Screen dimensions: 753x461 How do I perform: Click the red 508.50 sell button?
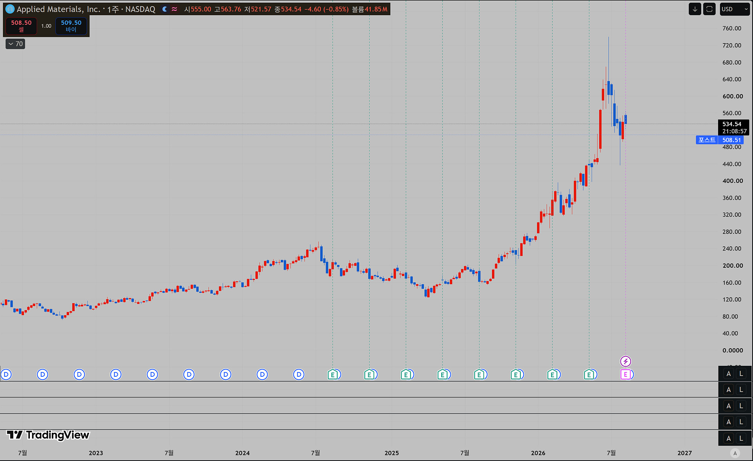pos(21,26)
